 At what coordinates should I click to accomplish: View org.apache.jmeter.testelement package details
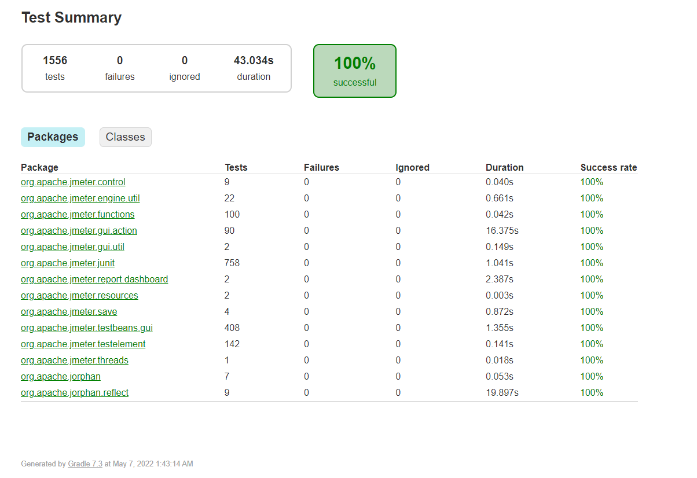[83, 344]
